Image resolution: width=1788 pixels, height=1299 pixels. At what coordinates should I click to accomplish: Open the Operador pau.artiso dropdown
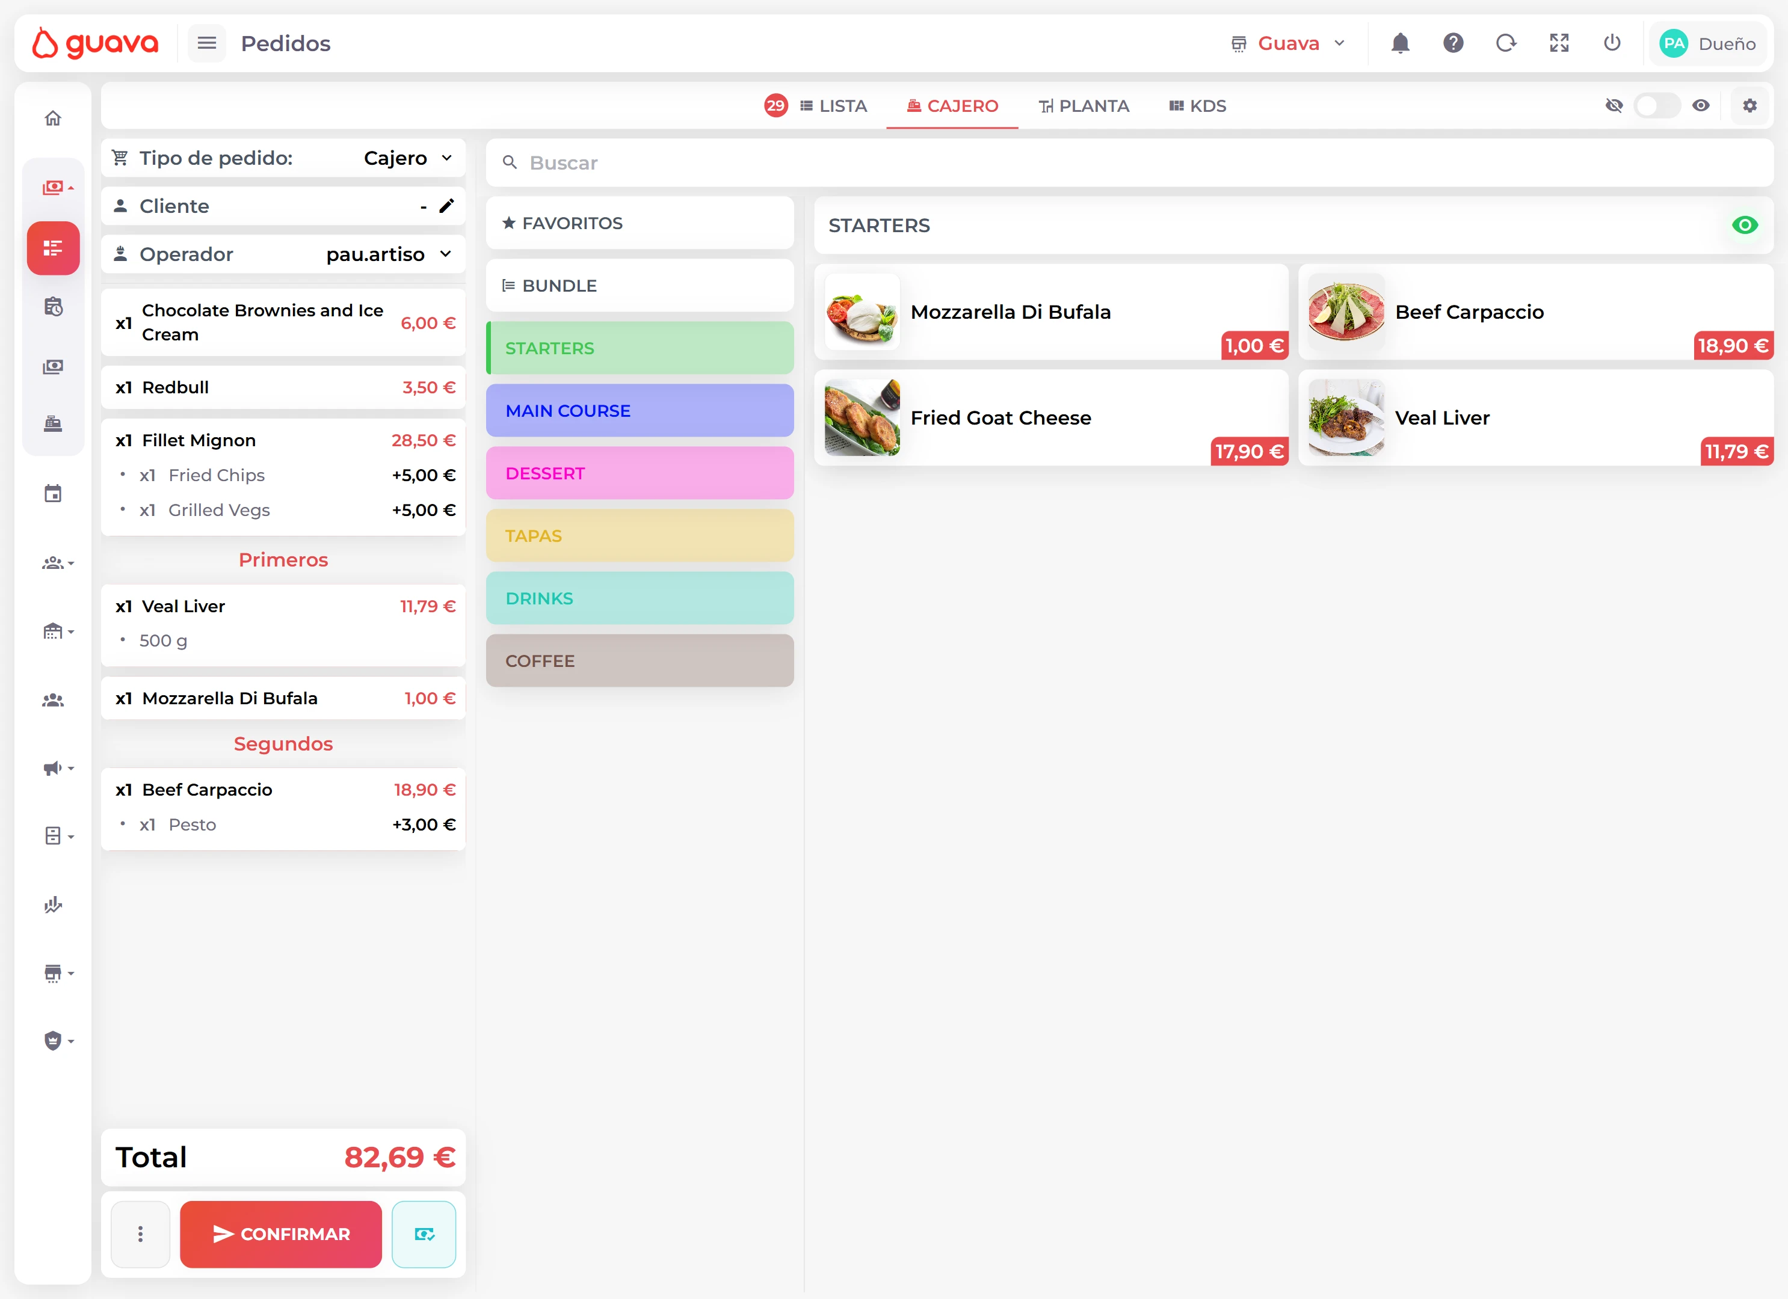point(388,254)
